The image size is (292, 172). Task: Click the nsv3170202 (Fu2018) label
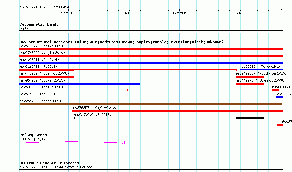[x=93, y=115]
